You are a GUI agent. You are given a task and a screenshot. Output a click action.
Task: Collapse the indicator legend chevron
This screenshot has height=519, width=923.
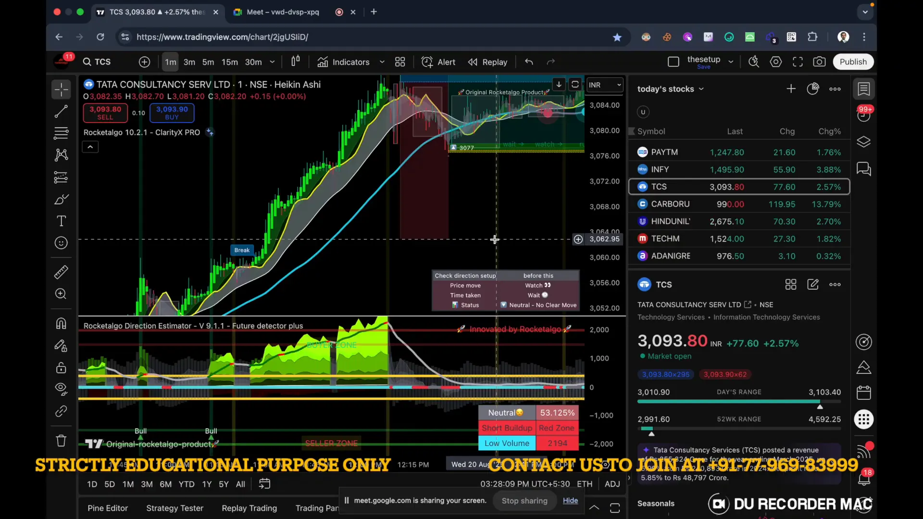tap(90, 147)
